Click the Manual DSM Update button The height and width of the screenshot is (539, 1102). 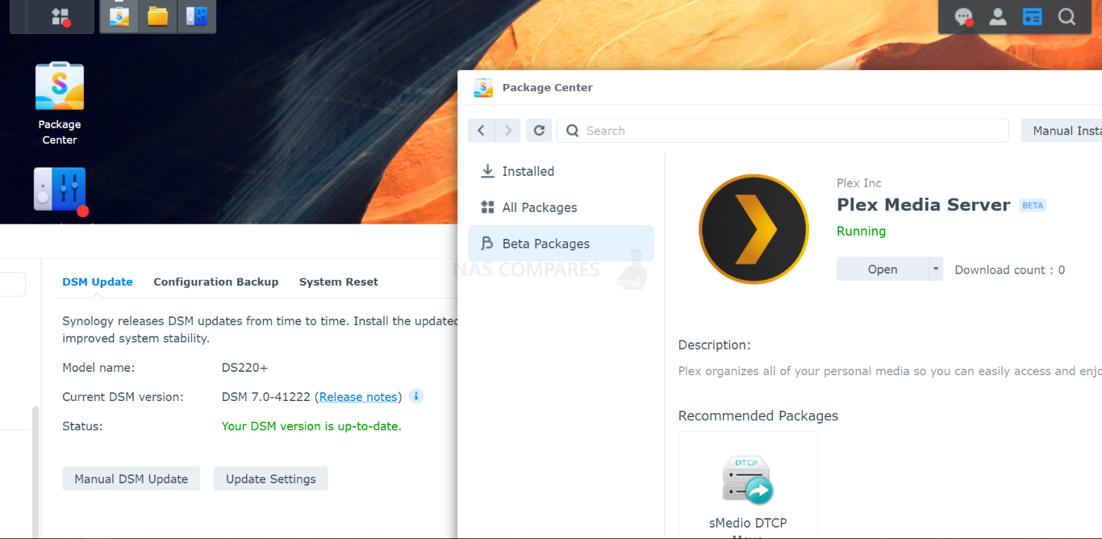(x=131, y=478)
